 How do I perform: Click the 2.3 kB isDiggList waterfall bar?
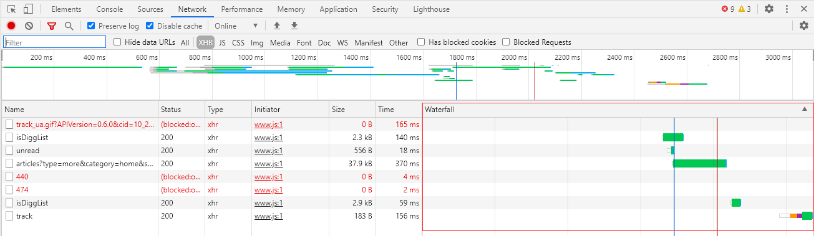click(x=673, y=137)
